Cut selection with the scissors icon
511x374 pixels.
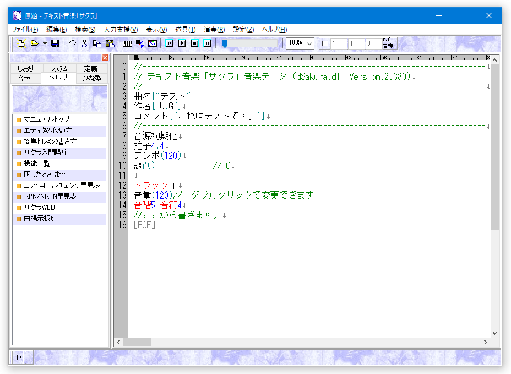click(85, 43)
